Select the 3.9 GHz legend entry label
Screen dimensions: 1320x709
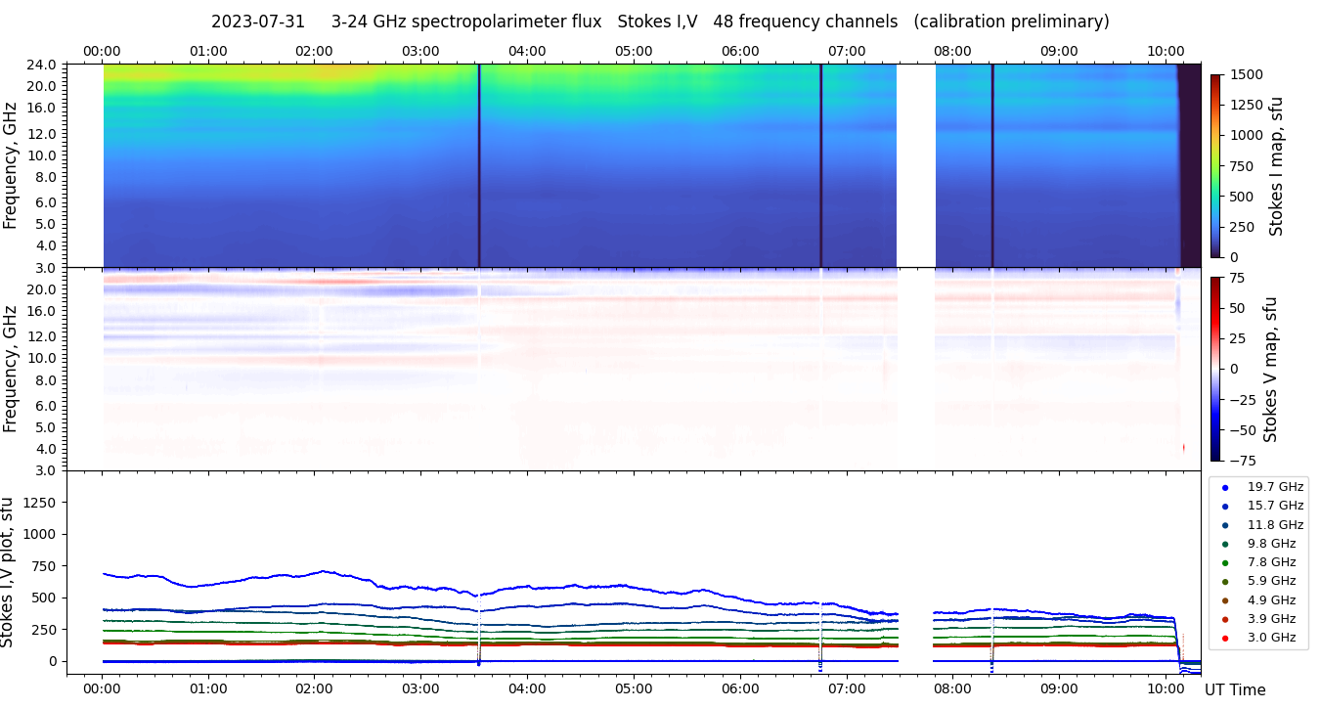pyautogui.click(x=1271, y=619)
